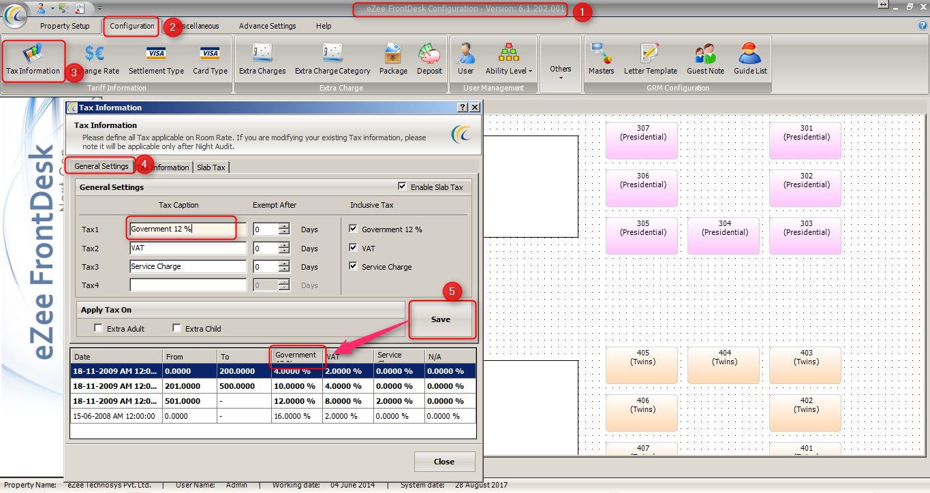This screenshot has width=930, height=493.
Task: Toggle VAT inclusive tax checkbox
Action: [x=353, y=248]
